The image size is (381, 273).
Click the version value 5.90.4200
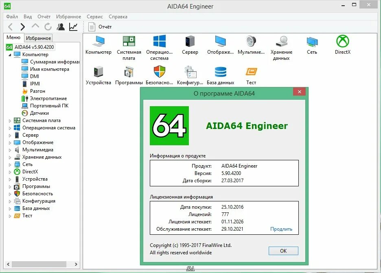231,173
